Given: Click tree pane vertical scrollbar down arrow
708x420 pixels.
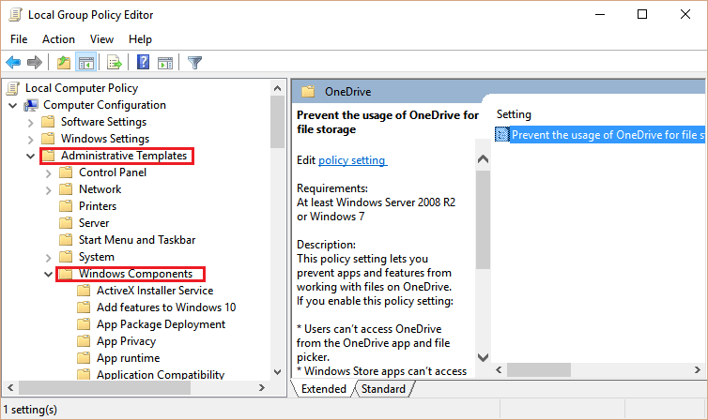Looking at the screenshot, I should (278, 372).
